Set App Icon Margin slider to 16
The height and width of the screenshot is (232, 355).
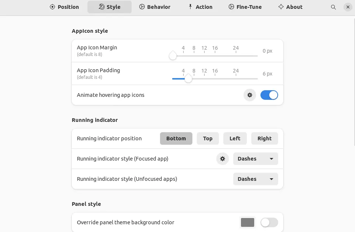tap(215, 56)
